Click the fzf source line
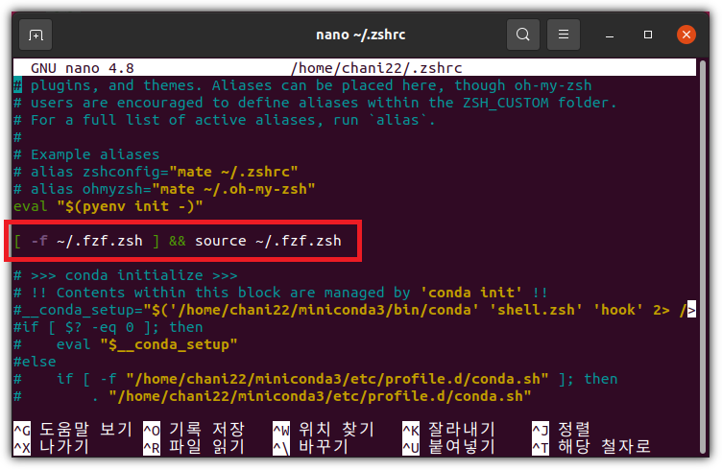722x470 pixels. [178, 241]
